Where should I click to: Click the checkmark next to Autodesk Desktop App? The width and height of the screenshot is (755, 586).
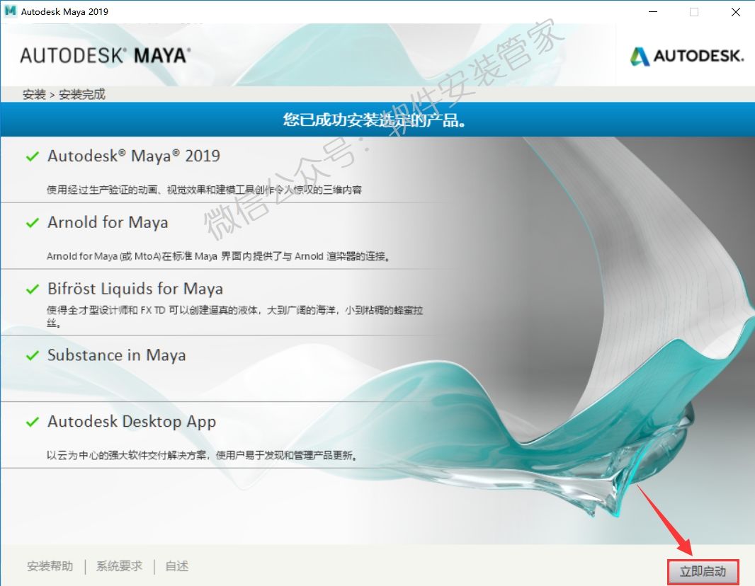(x=32, y=423)
